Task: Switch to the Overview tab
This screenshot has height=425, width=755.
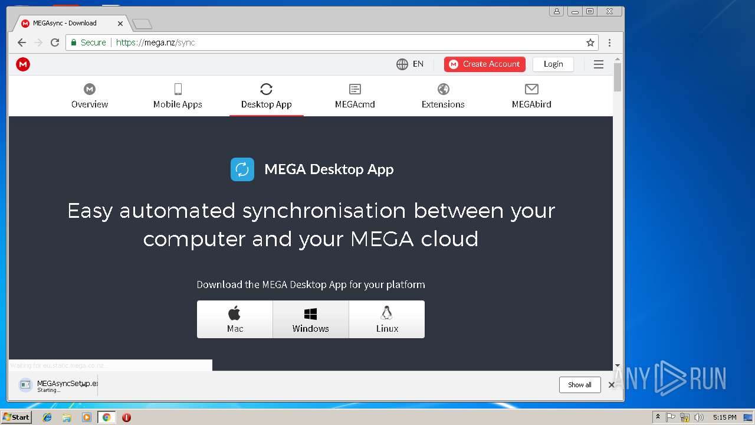Action: click(90, 96)
